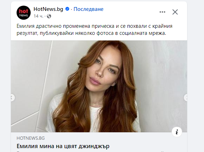Follow the page via Последване

point(88,9)
